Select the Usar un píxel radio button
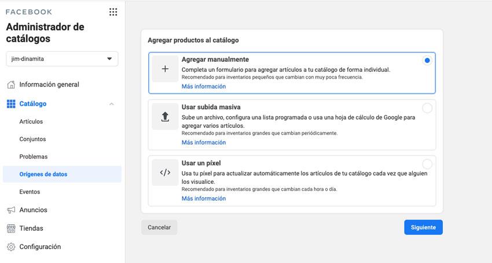Screen dimensions: 492x263 pyautogui.click(x=427, y=164)
